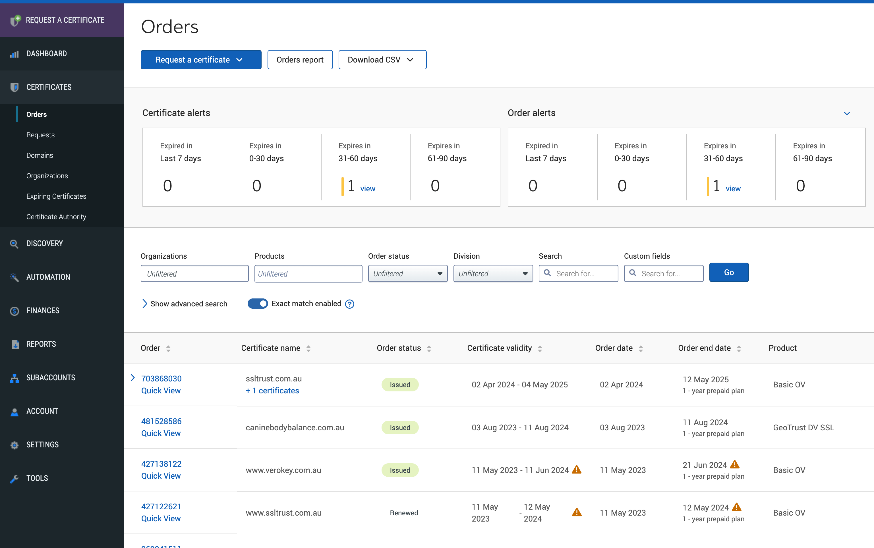874x548 pixels.
Task: Open Expiring Certificates in sidebar menu
Action: pos(56,196)
